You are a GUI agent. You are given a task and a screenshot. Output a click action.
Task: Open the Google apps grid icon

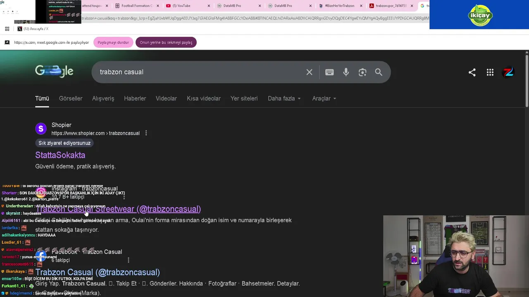pyautogui.click(x=490, y=72)
